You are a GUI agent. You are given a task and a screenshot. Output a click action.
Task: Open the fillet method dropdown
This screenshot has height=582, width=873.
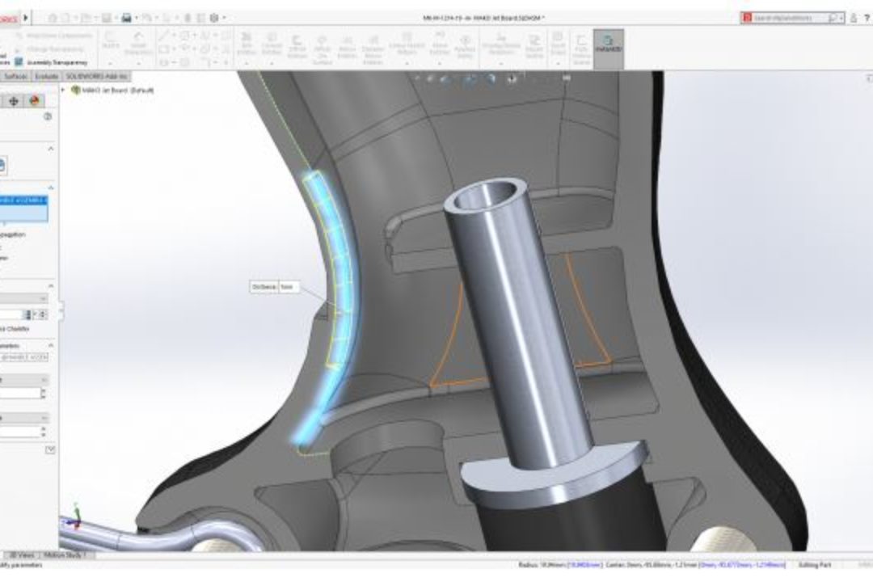tap(24, 299)
